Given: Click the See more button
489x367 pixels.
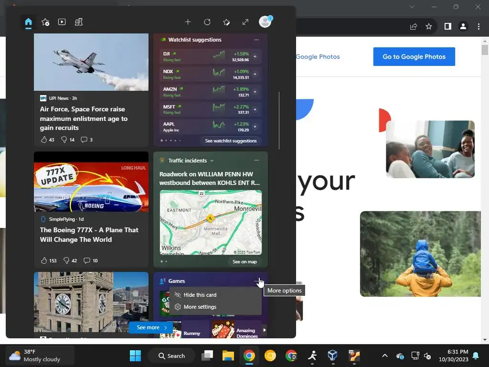Looking at the screenshot, I should 151,327.
